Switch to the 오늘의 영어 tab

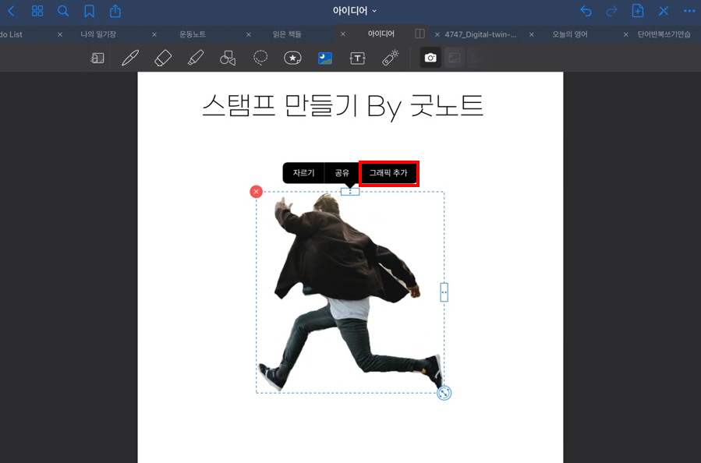coord(569,34)
